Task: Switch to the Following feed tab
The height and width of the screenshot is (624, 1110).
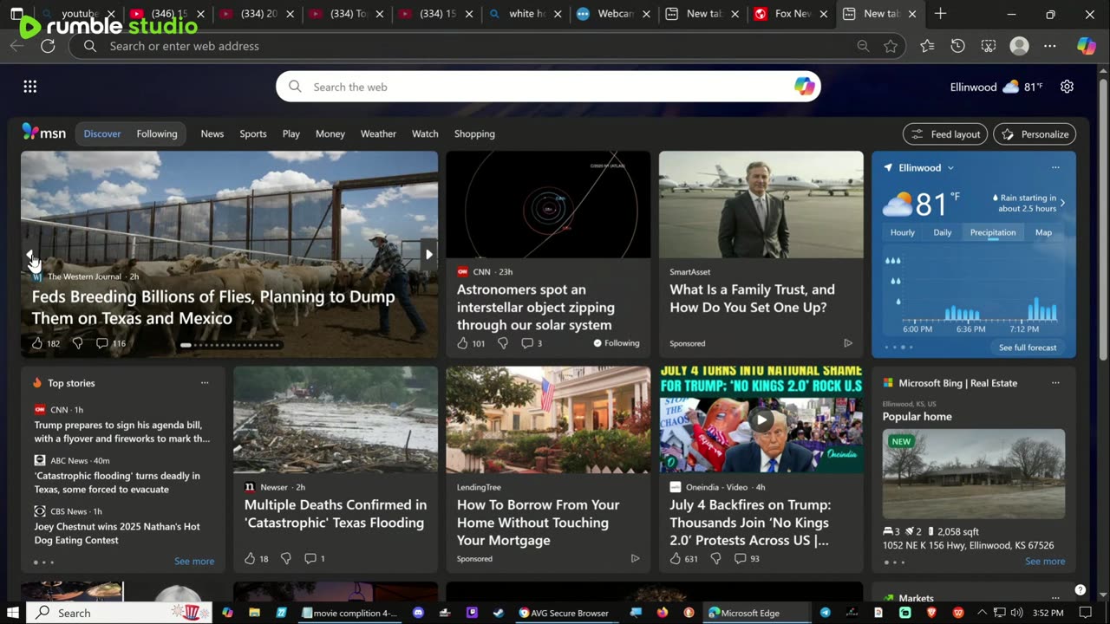Action: point(157,133)
